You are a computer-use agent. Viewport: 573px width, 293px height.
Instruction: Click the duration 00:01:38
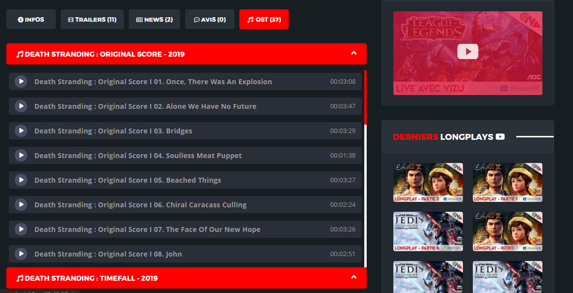point(343,156)
